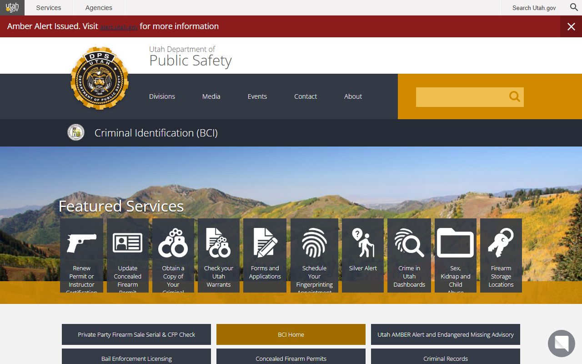Open the Divisions navigation item
The width and height of the screenshot is (582, 364).
point(162,96)
